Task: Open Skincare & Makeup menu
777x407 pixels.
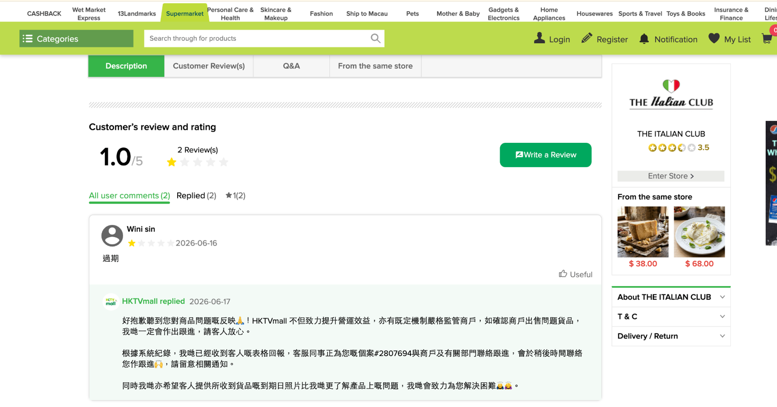Action: tap(276, 14)
